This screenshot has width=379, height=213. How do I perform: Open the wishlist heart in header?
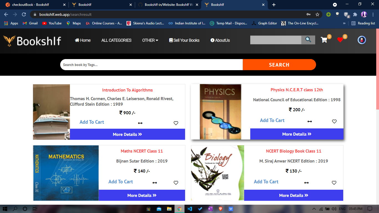(x=340, y=40)
